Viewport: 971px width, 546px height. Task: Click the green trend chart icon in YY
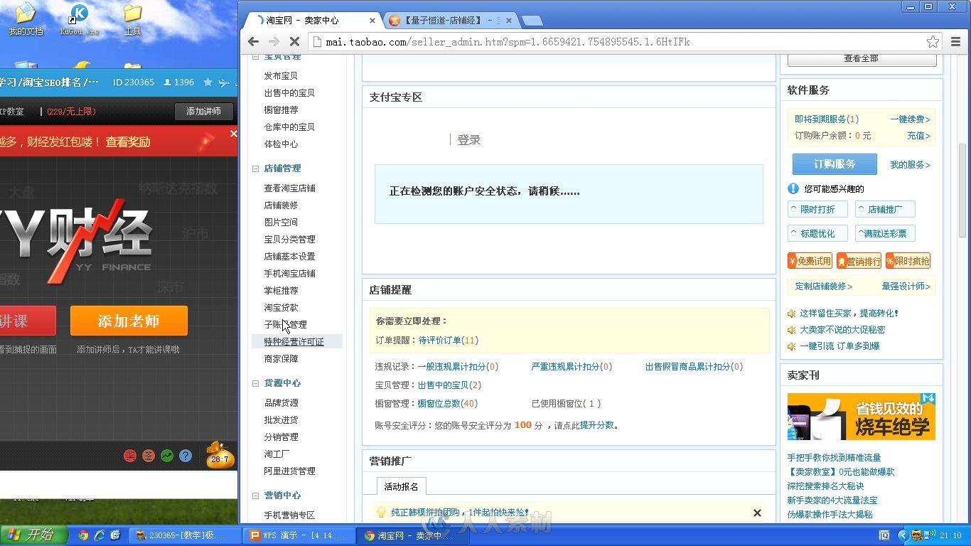(167, 456)
